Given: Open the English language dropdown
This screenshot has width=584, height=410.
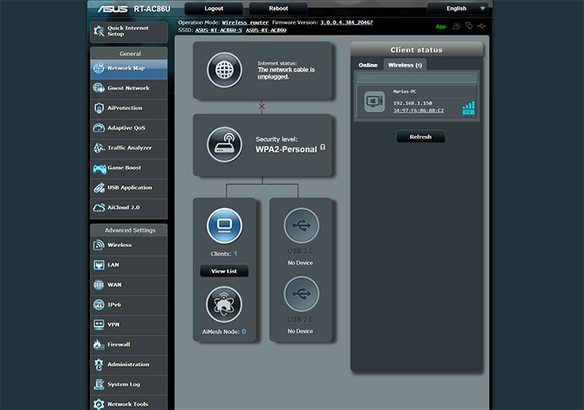Looking at the screenshot, I should click(x=458, y=8).
